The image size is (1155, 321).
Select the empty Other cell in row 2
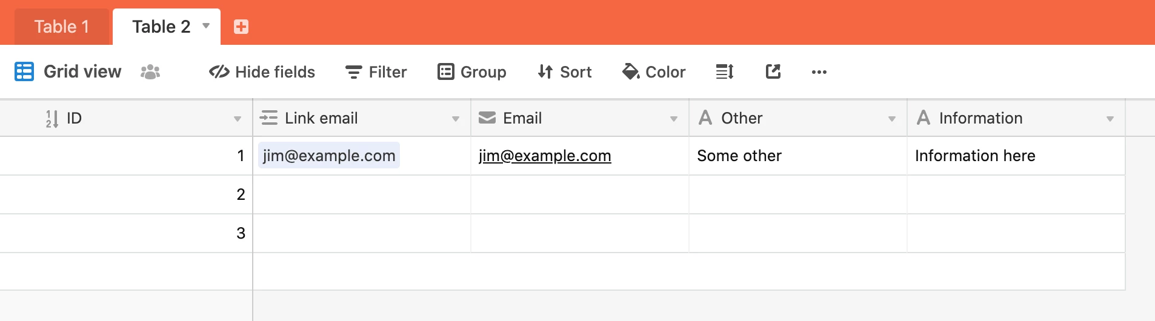point(798,194)
